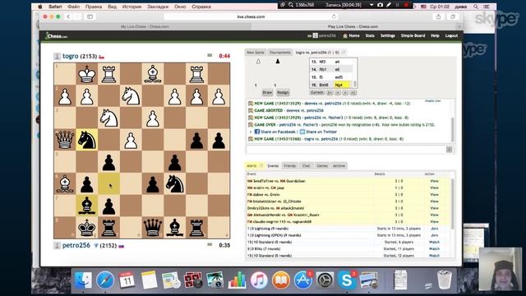Image resolution: width=526 pixels, height=296 pixels.
Task: Share the game on Facebook
Action: tap(275, 132)
